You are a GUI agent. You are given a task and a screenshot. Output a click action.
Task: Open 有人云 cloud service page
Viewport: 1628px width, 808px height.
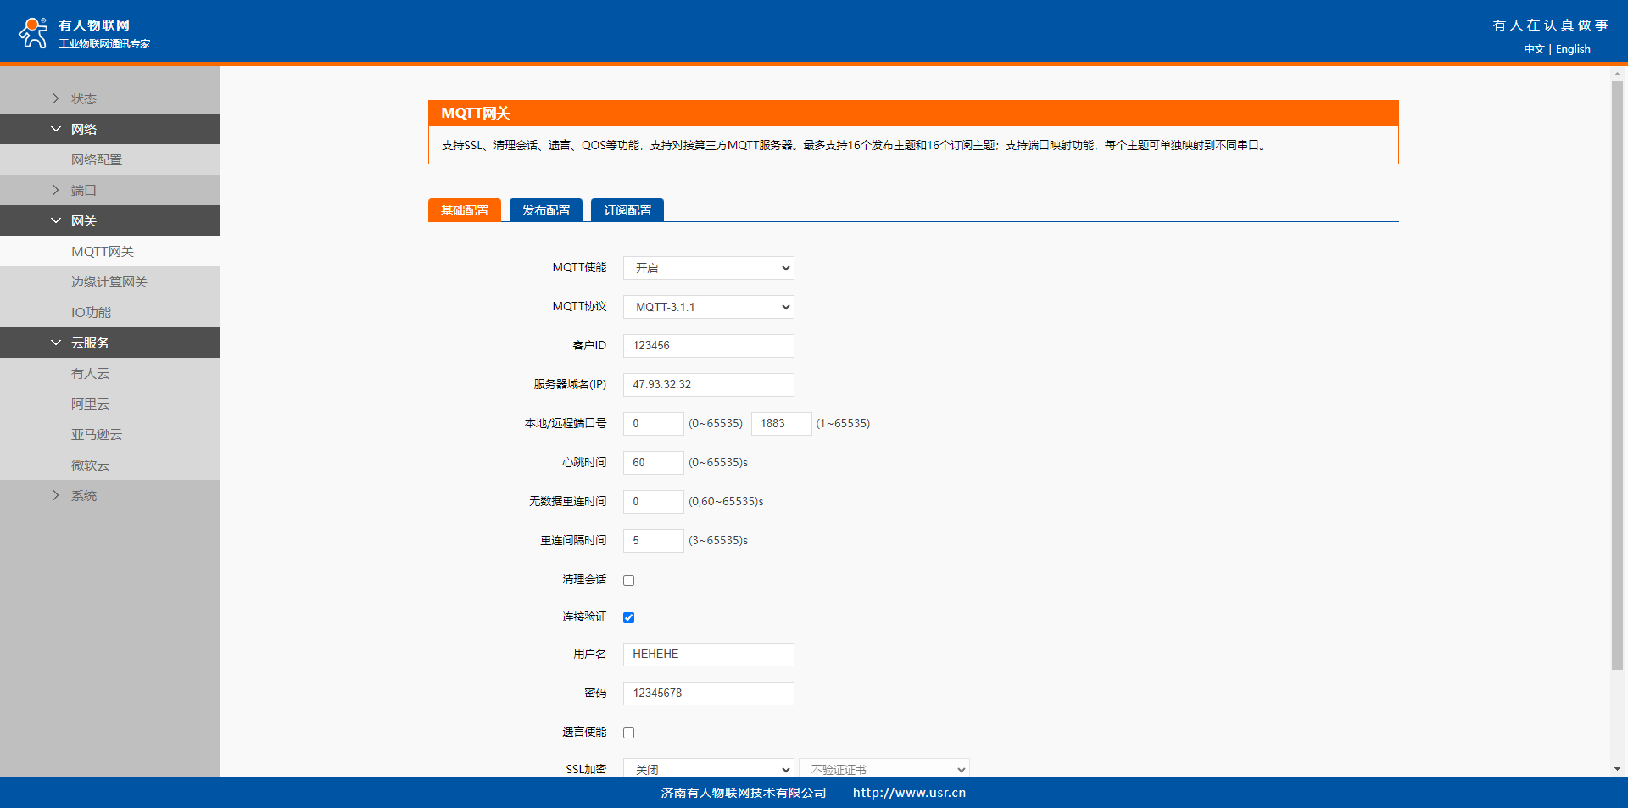(110, 373)
